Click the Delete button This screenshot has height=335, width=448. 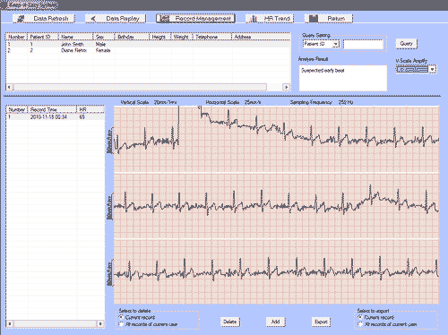tap(230, 322)
